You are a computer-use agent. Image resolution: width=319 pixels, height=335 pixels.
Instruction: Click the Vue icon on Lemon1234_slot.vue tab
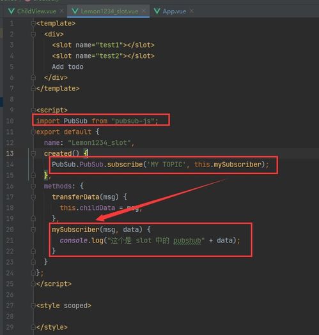(x=75, y=11)
